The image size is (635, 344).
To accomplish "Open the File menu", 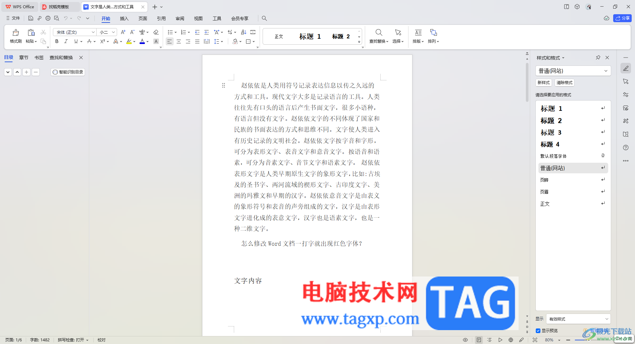I will (13, 18).
